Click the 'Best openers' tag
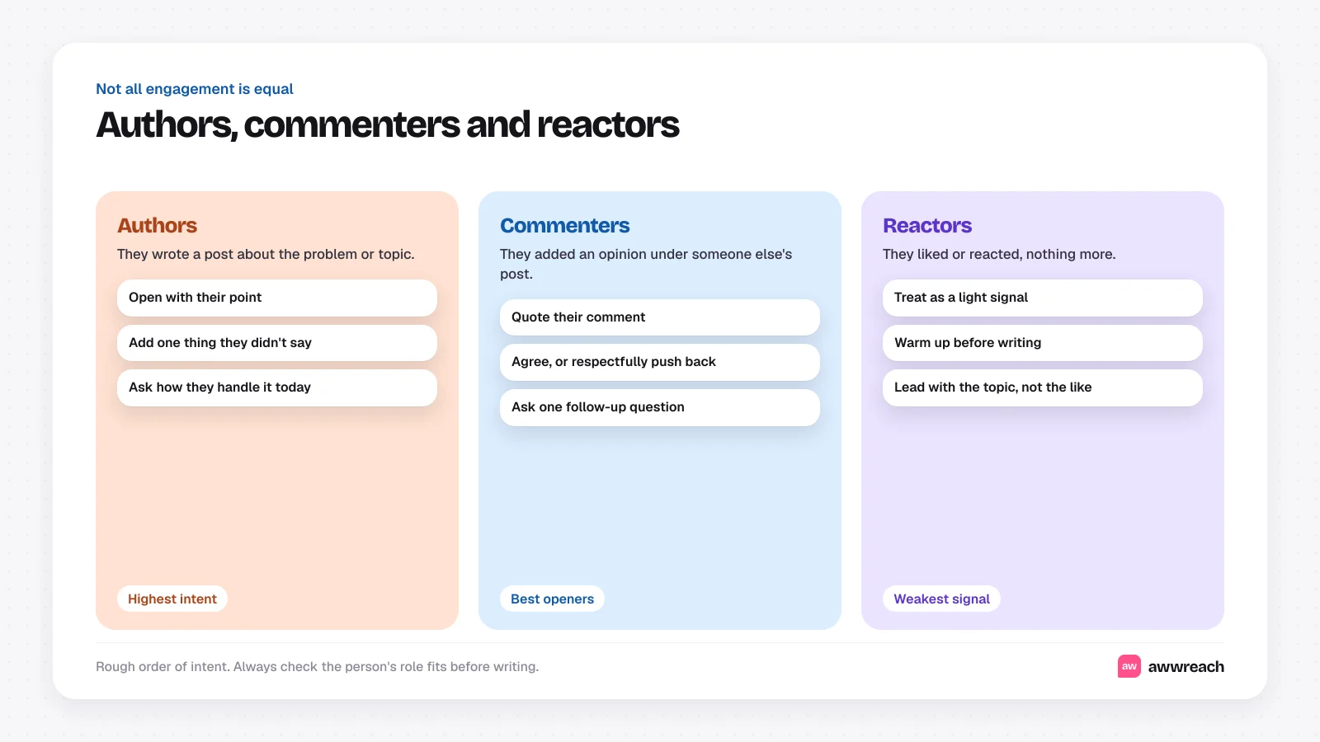The width and height of the screenshot is (1320, 742). [552, 599]
